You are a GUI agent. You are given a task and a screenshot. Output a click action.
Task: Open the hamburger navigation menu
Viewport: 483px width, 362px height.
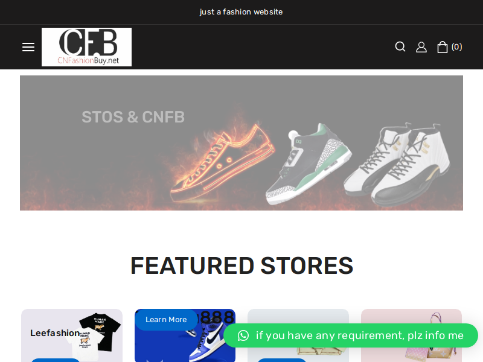coord(28,47)
